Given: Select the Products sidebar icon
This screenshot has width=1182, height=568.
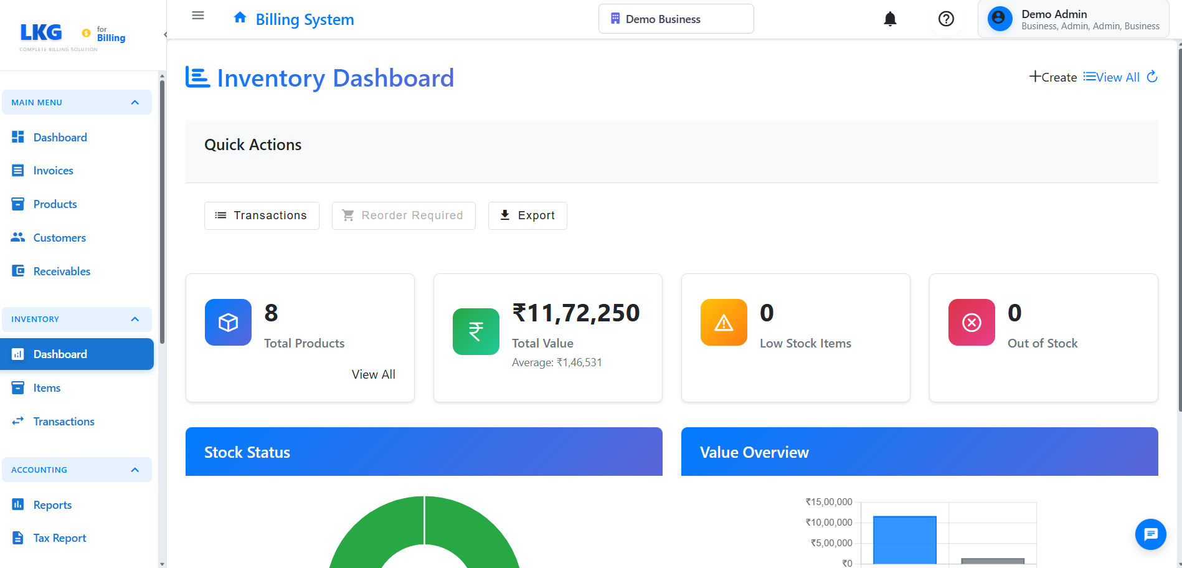Looking at the screenshot, I should click(18, 204).
